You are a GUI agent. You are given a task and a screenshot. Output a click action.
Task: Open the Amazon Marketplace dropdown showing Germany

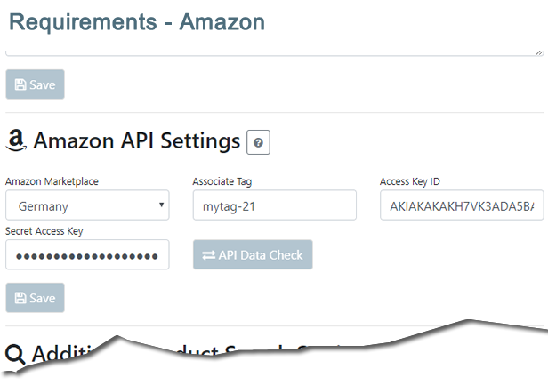[x=87, y=205]
